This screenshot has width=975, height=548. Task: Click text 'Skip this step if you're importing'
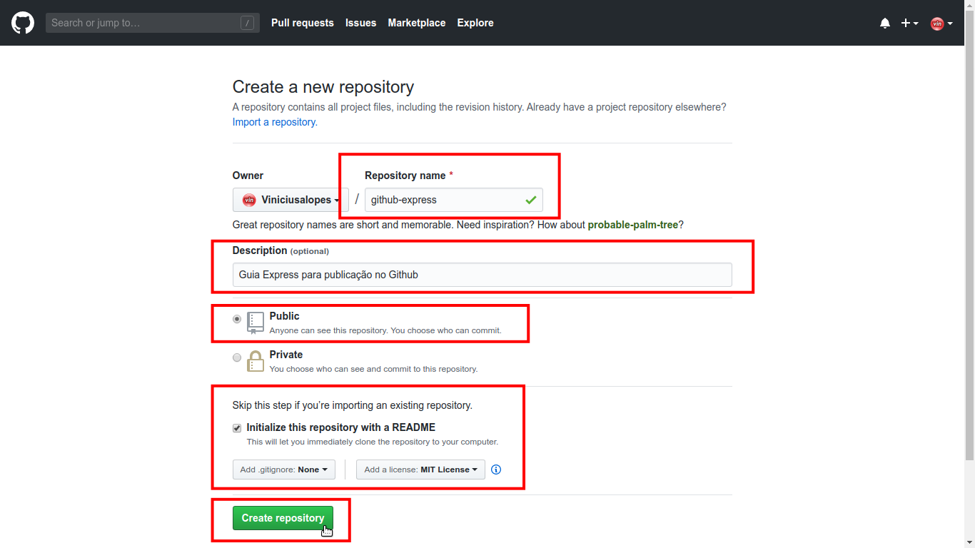(353, 405)
